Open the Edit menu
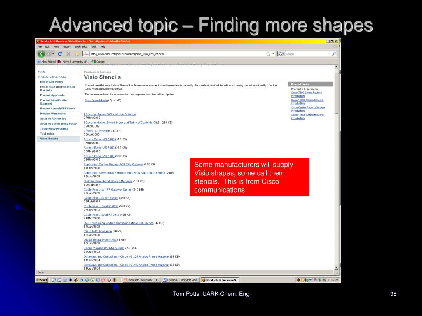The width and height of the screenshot is (422, 316). click(47, 46)
